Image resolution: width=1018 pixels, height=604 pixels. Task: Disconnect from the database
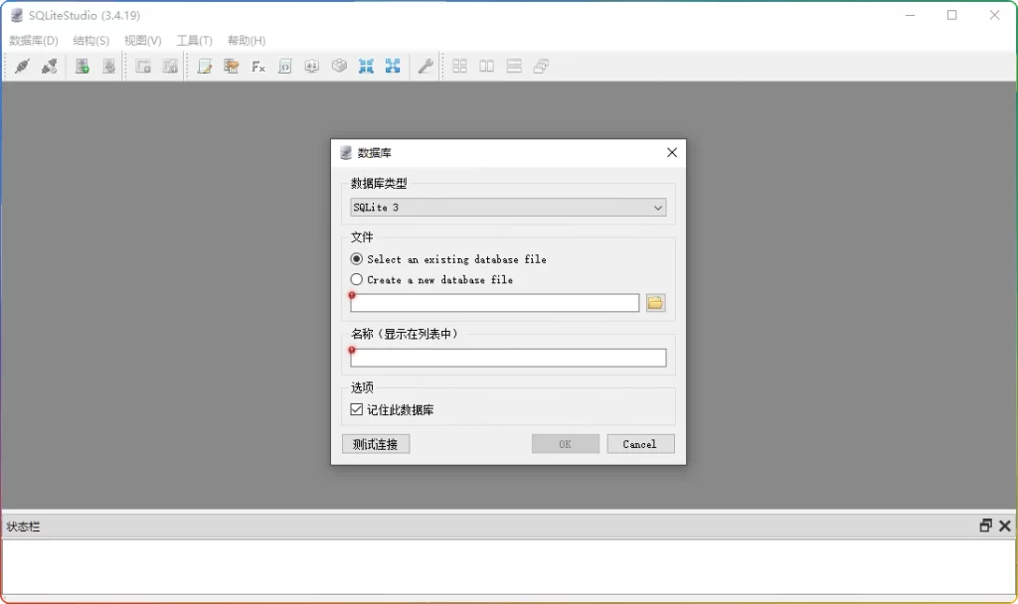47,66
